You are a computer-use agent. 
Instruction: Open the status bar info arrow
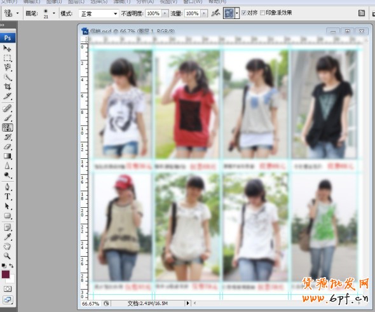(x=187, y=303)
